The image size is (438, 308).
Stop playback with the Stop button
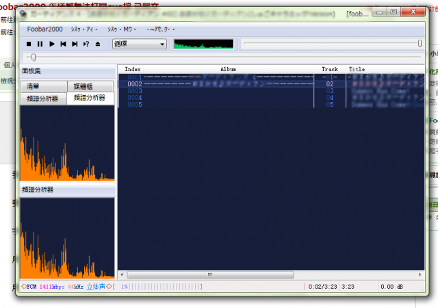point(29,44)
